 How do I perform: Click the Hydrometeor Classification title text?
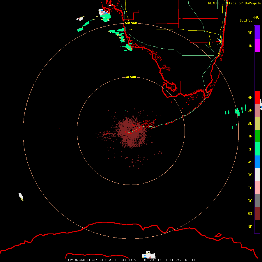102,260
